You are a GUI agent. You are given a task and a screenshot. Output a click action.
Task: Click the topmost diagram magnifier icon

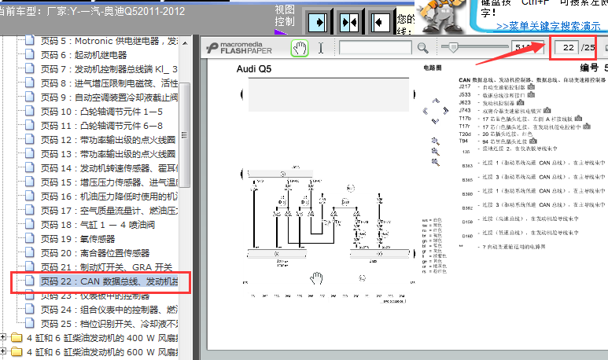tap(436, 141)
